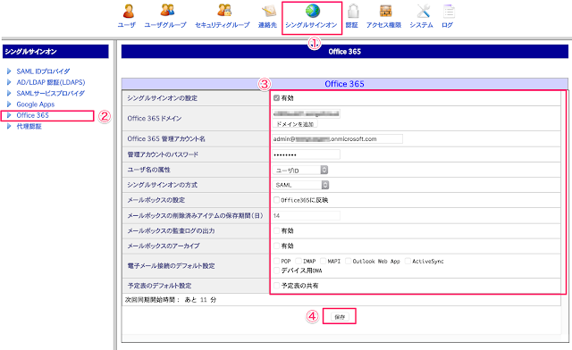This screenshot has height=350, width=572.
Task: Check the POP checkbox
Action: click(x=276, y=261)
